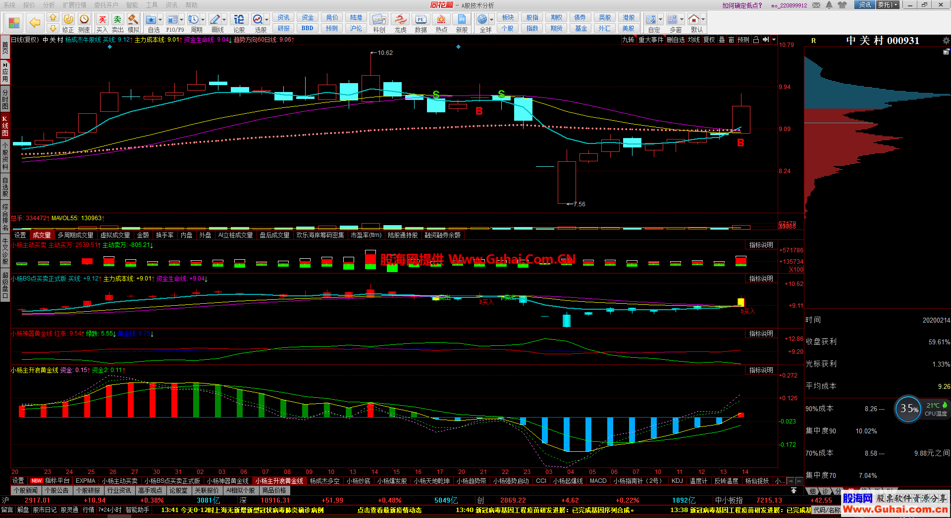Click 指标说明 for 小杨主动买卖 panel

point(761,245)
